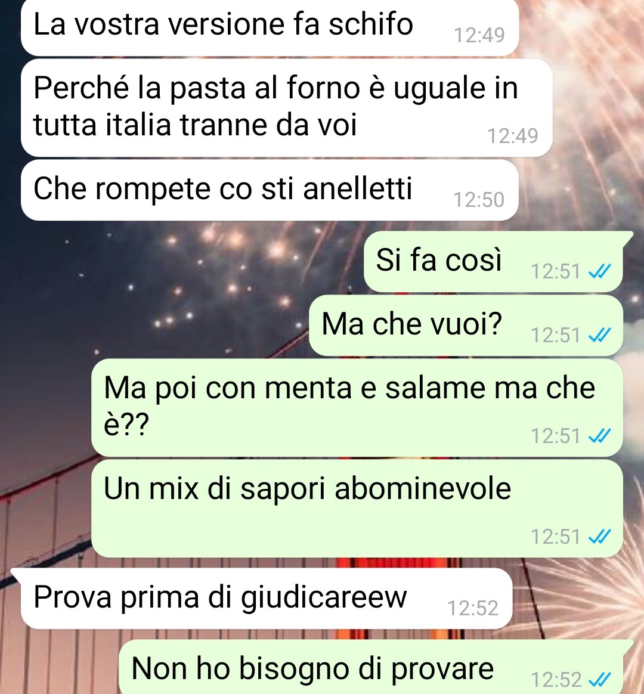Tap the blue ticks on 'Non ho bisogno di provare'
The height and width of the screenshot is (694, 644).
click(599, 680)
